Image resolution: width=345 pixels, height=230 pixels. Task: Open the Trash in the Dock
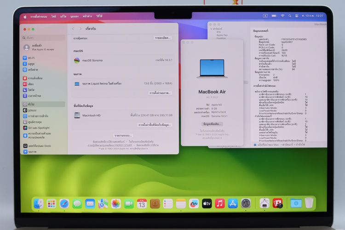309,203
